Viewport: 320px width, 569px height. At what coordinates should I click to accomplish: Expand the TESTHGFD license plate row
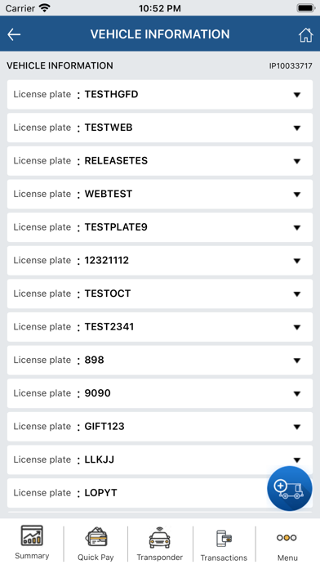point(160,94)
